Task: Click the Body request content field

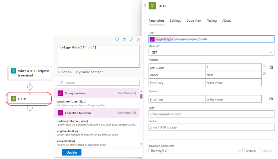Action: click(211, 114)
